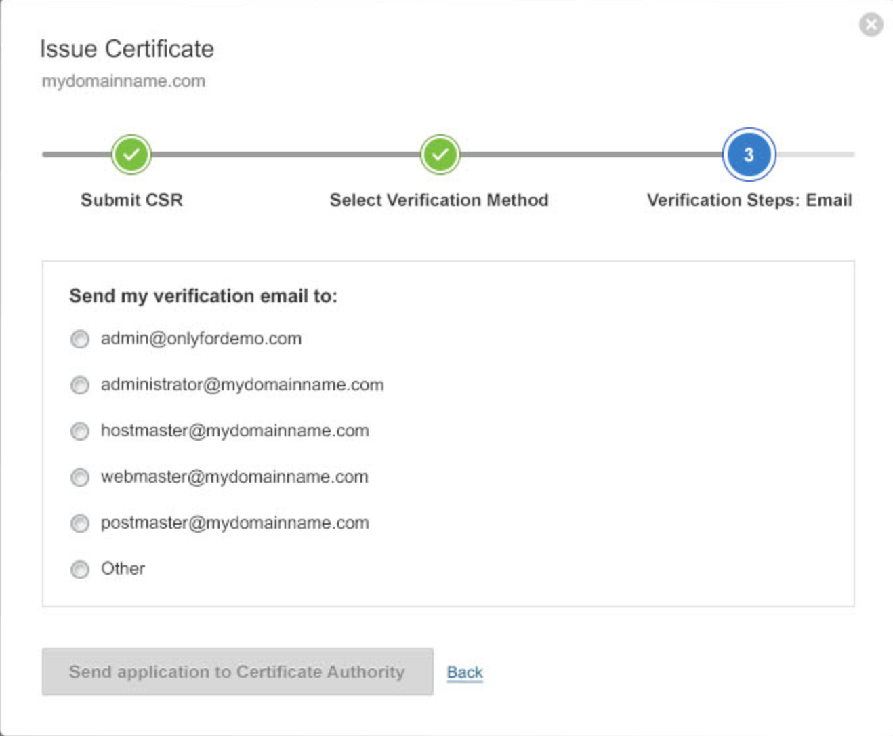Go back to the previous step
This screenshot has height=736, width=893.
pyautogui.click(x=464, y=672)
